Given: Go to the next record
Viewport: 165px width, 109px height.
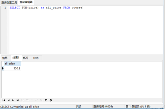Looking at the screenshot, I should point(13,100).
